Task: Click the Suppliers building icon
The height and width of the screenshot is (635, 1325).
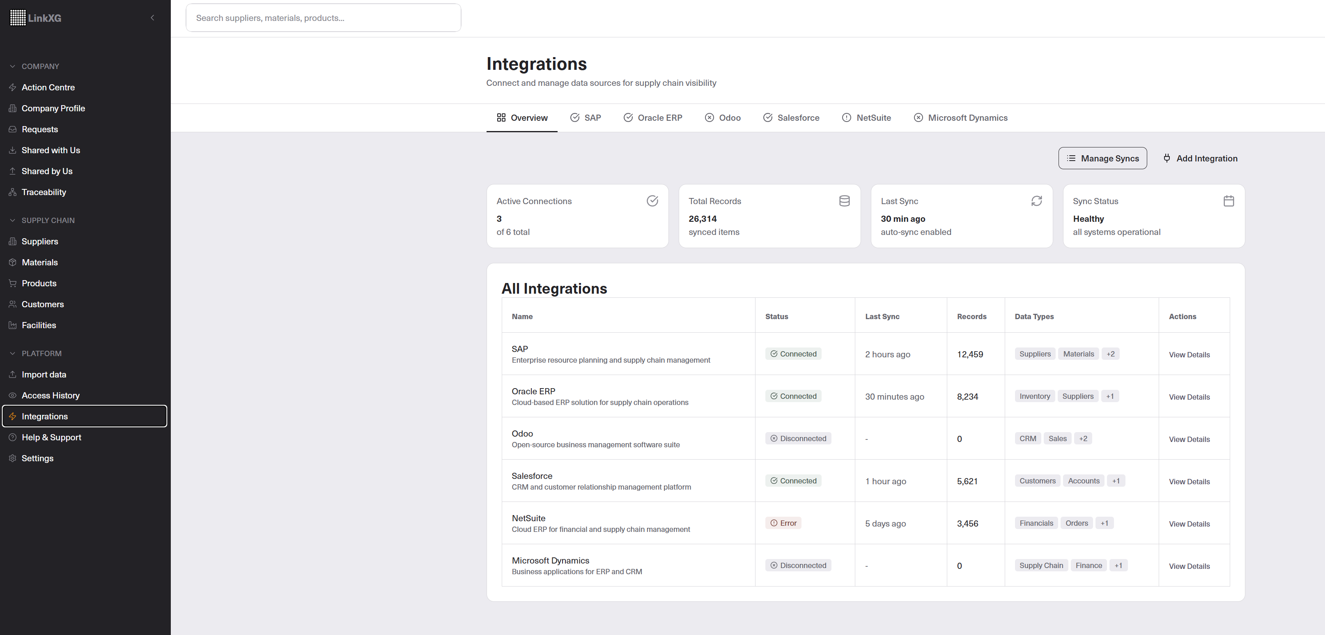Action: [12, 242]
